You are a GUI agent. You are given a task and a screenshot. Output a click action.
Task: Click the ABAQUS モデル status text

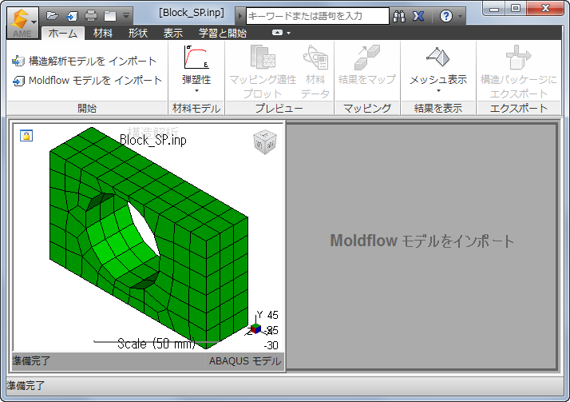point(245,361)
